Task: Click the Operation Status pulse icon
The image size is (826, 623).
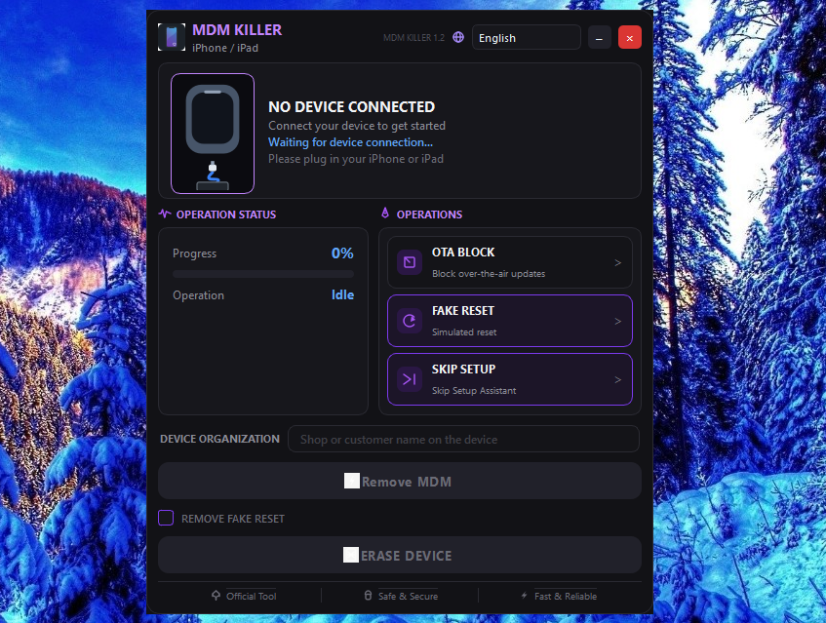Action: click(x=165, y=214)
